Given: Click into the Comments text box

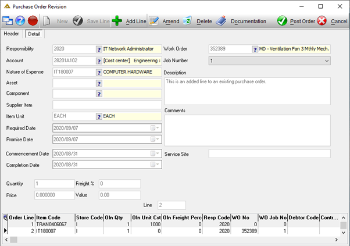Looking at the screenshot, I should pos(247,130).
